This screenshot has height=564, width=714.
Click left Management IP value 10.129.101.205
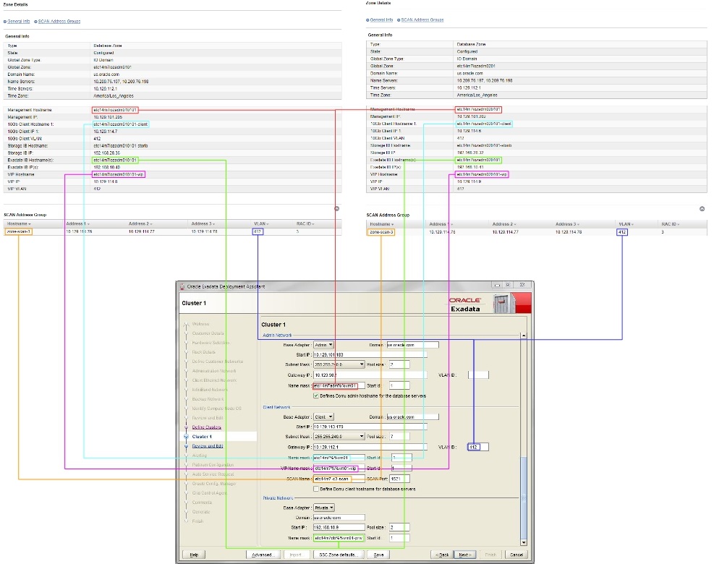coord(108,117)
